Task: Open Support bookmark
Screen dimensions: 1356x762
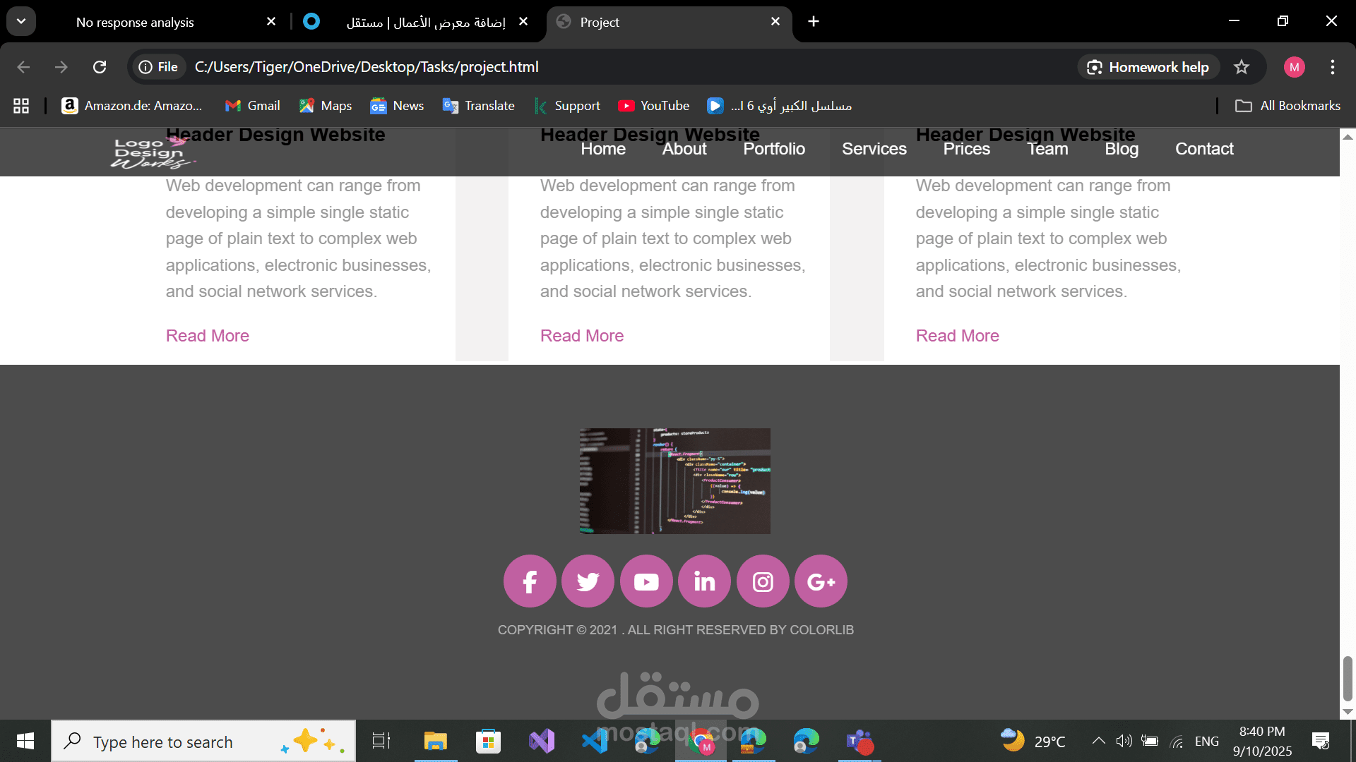Action: [567, 106]
